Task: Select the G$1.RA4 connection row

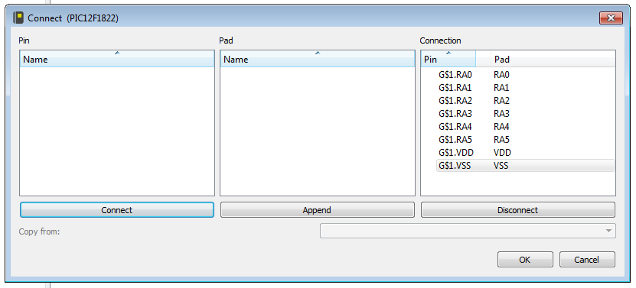Action: coord(525,126)
